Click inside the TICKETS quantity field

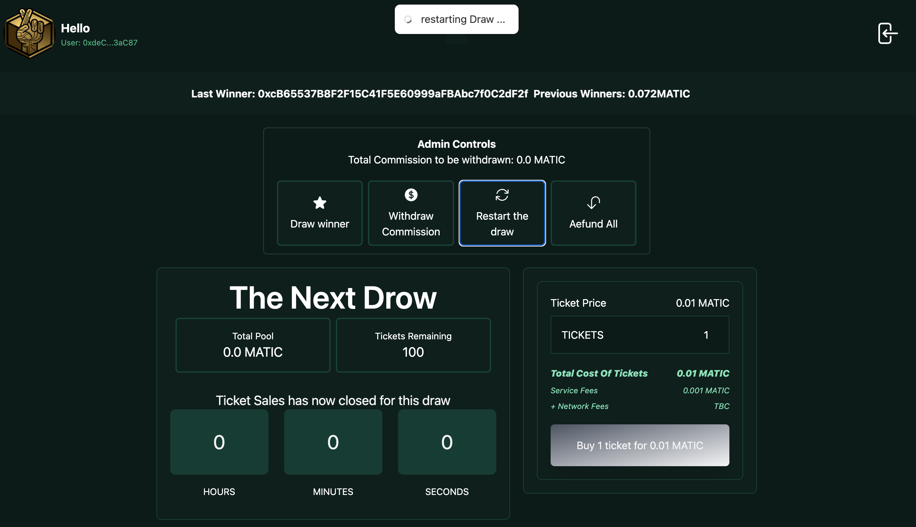coord(639,335)
